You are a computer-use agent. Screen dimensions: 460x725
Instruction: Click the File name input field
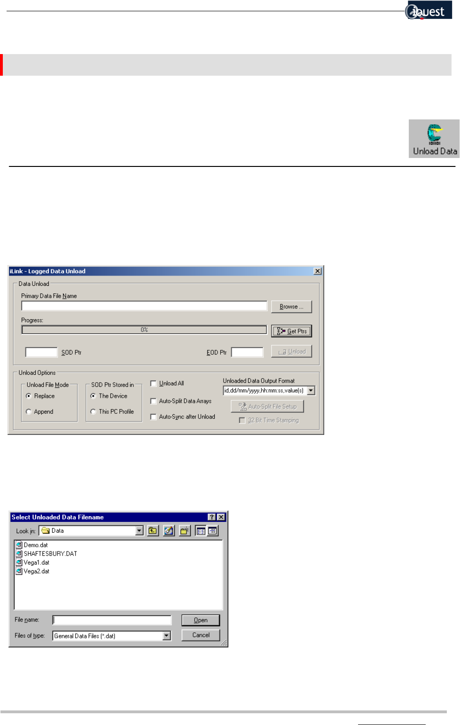[112, 620]
